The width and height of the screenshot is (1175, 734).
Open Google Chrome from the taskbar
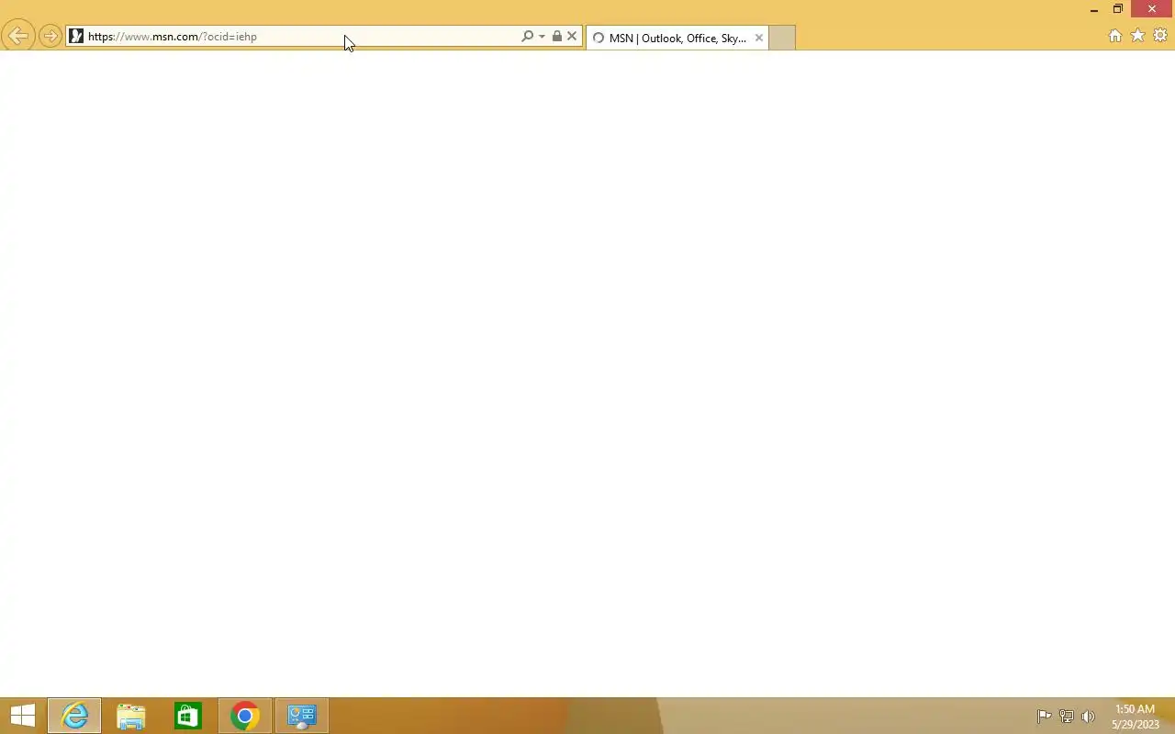[245, 716]
